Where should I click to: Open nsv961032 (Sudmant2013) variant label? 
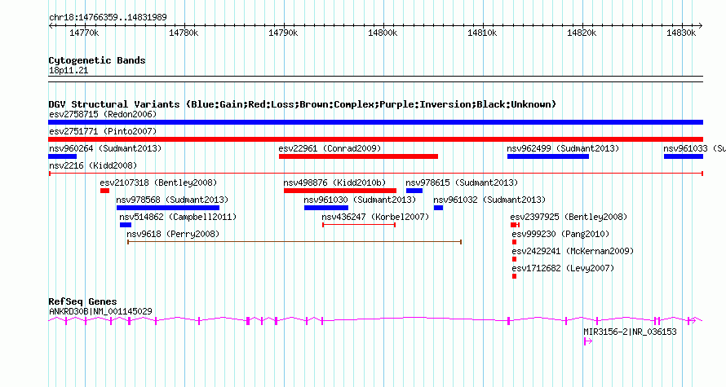[489, 200]
